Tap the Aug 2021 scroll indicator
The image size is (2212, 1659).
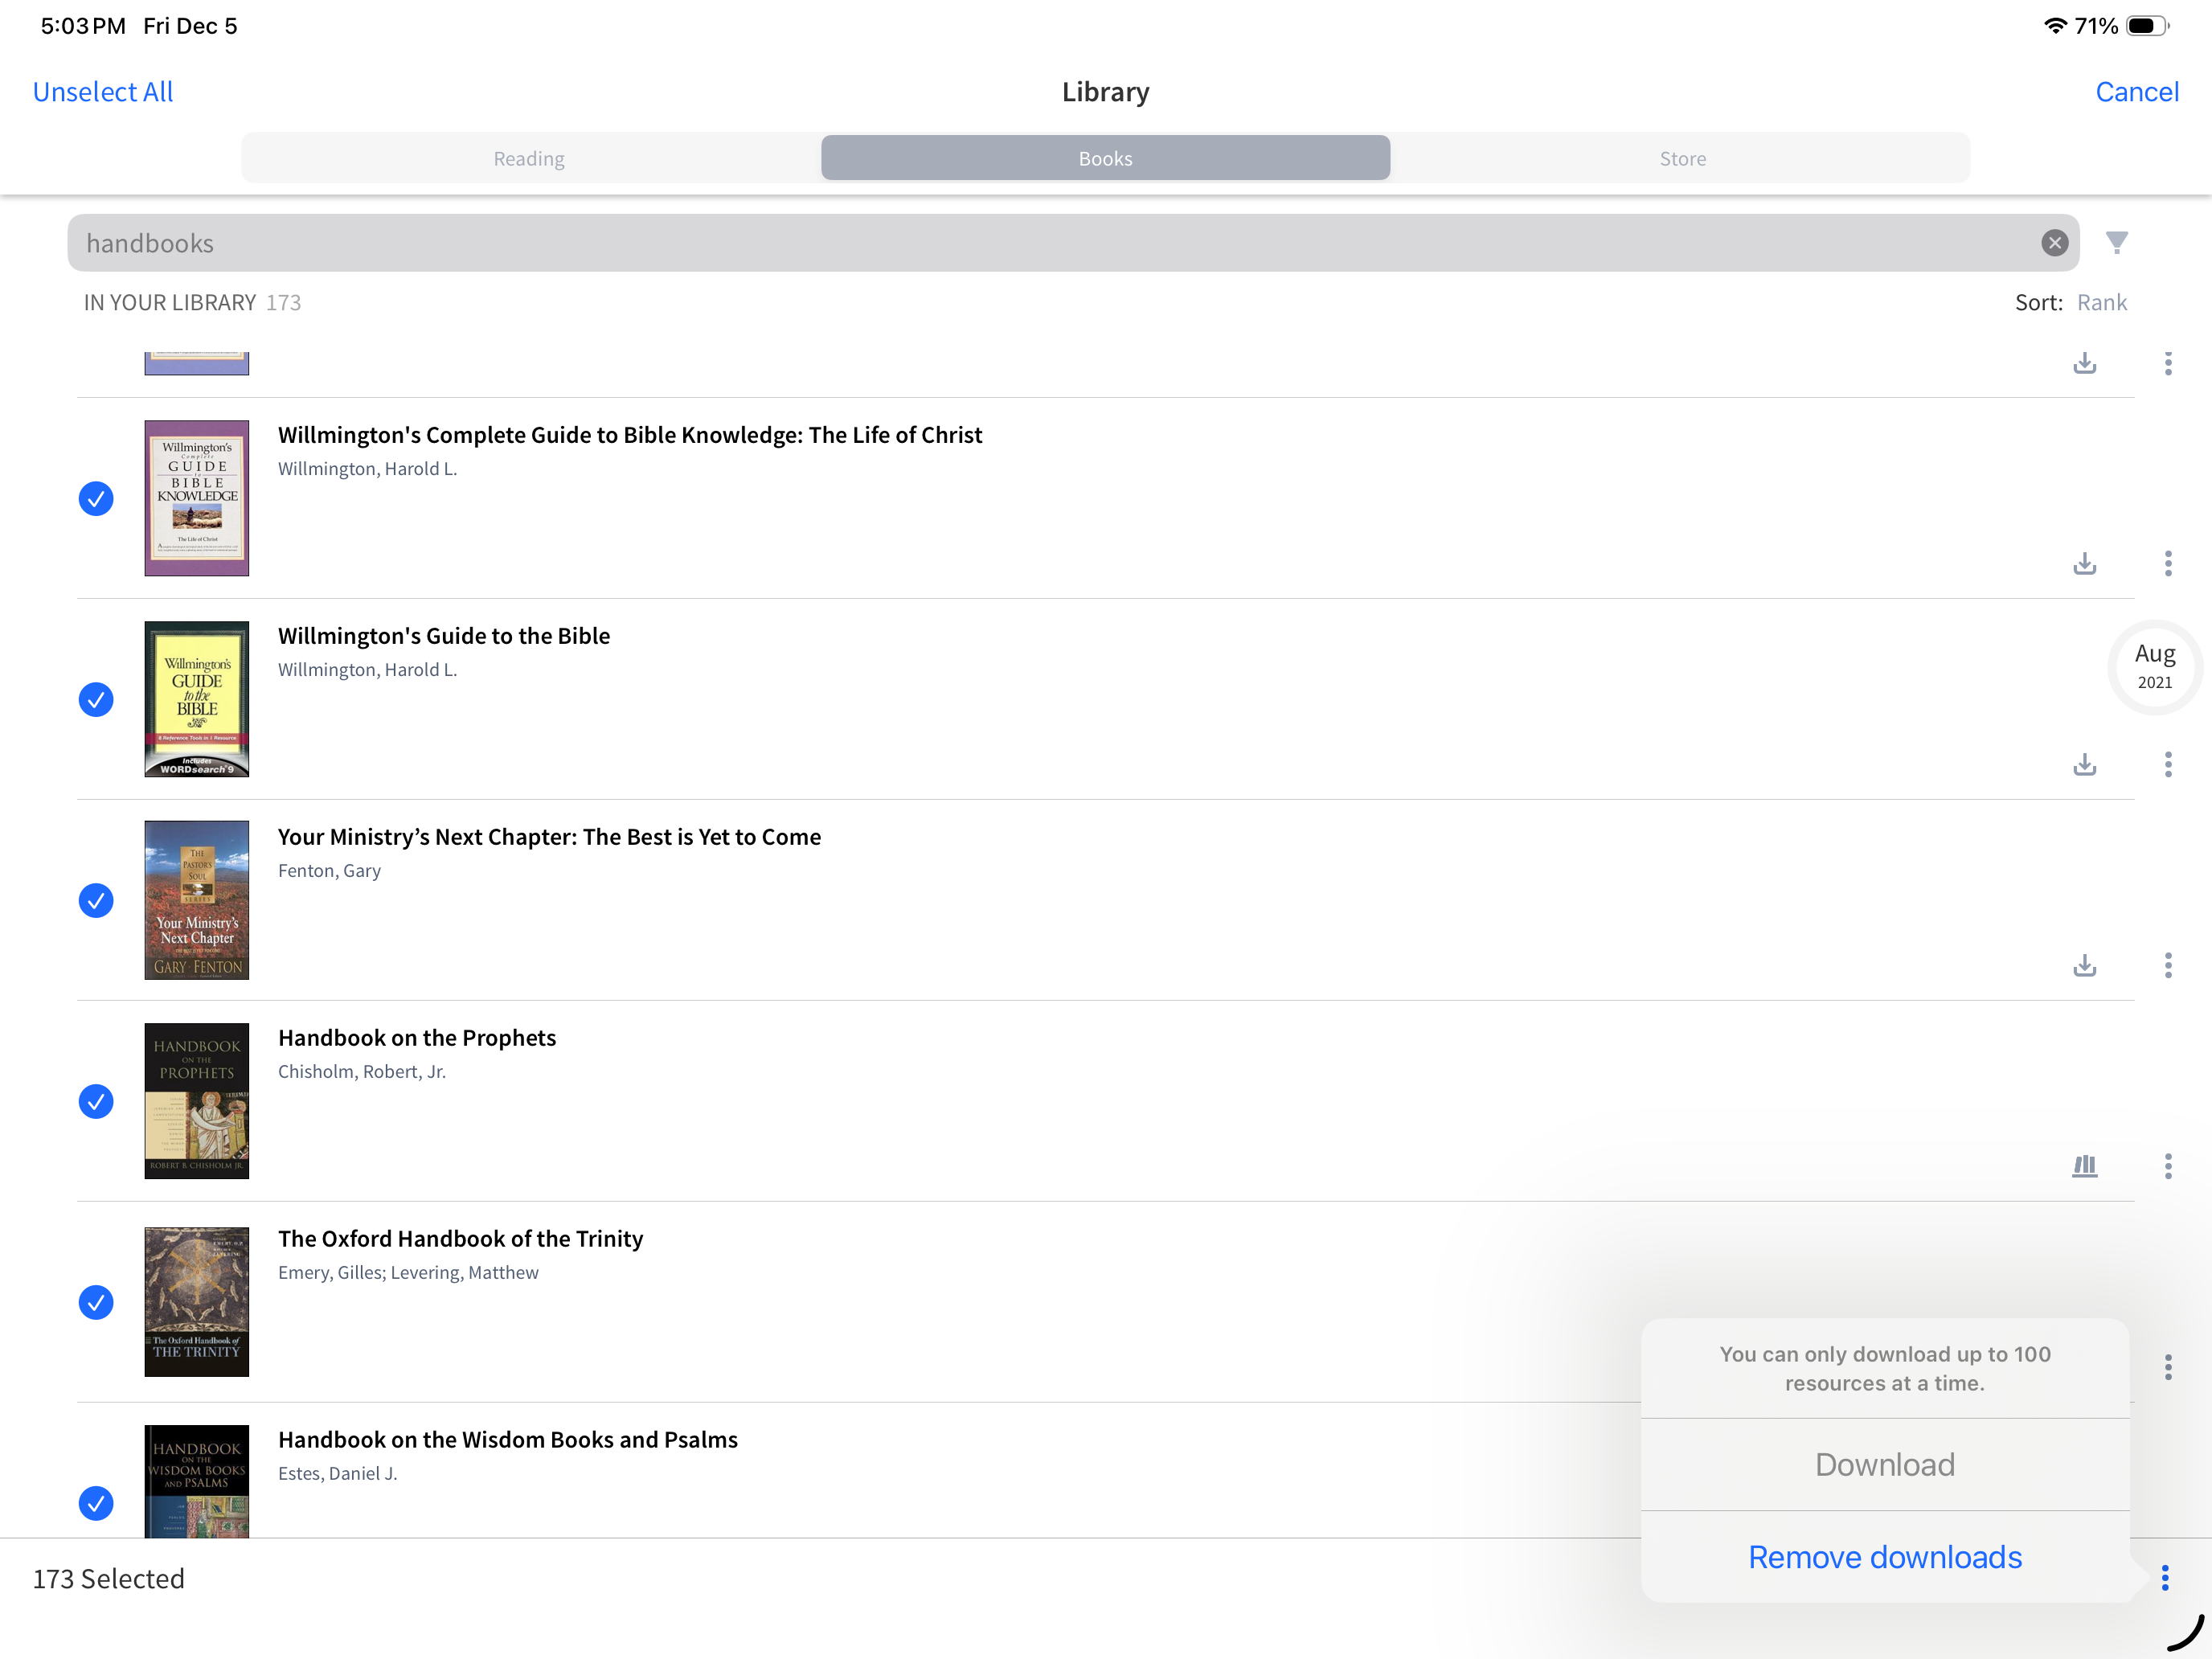[x=2154, y=666]
